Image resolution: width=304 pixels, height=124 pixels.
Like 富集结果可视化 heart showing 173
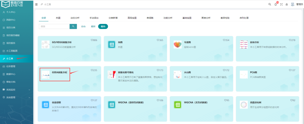(x=158, y=70)
